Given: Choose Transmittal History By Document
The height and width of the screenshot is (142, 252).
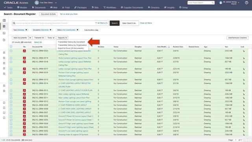Looking at the screenshot, I should 71,42.
